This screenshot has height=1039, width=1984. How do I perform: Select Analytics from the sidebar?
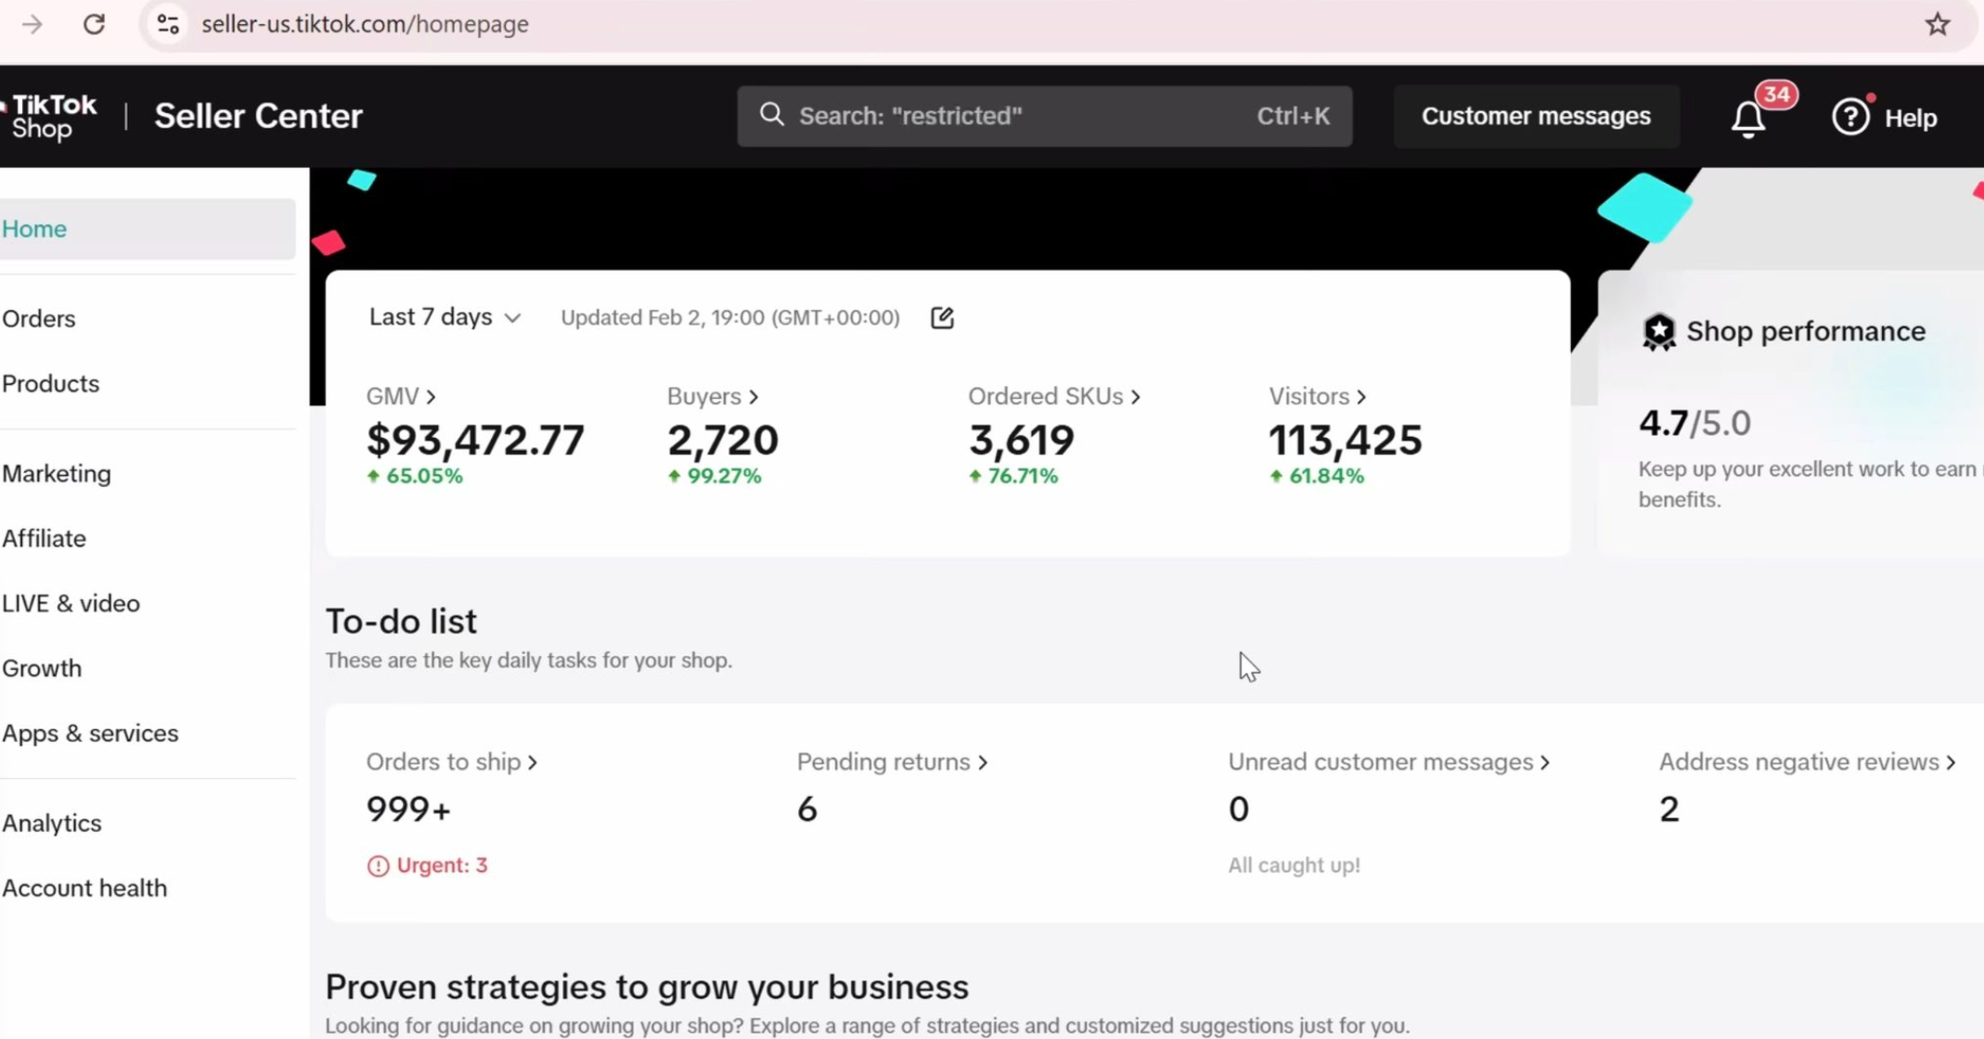[x=52, y=823]
